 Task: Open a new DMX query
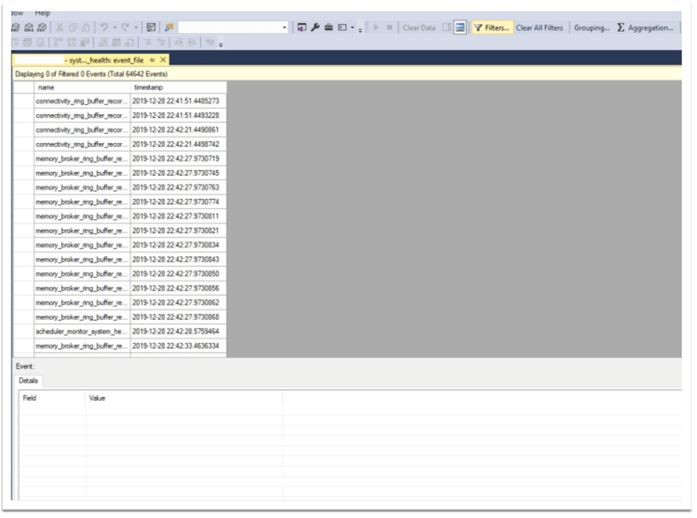[x=16, y=28]
